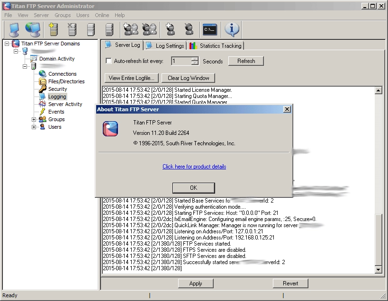
Task: Increase the auto-refresh seconds spinner
Action: tap(195, 59)
